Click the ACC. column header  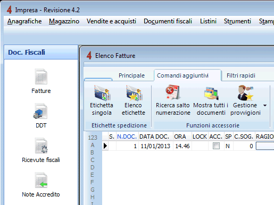[216, 136]
